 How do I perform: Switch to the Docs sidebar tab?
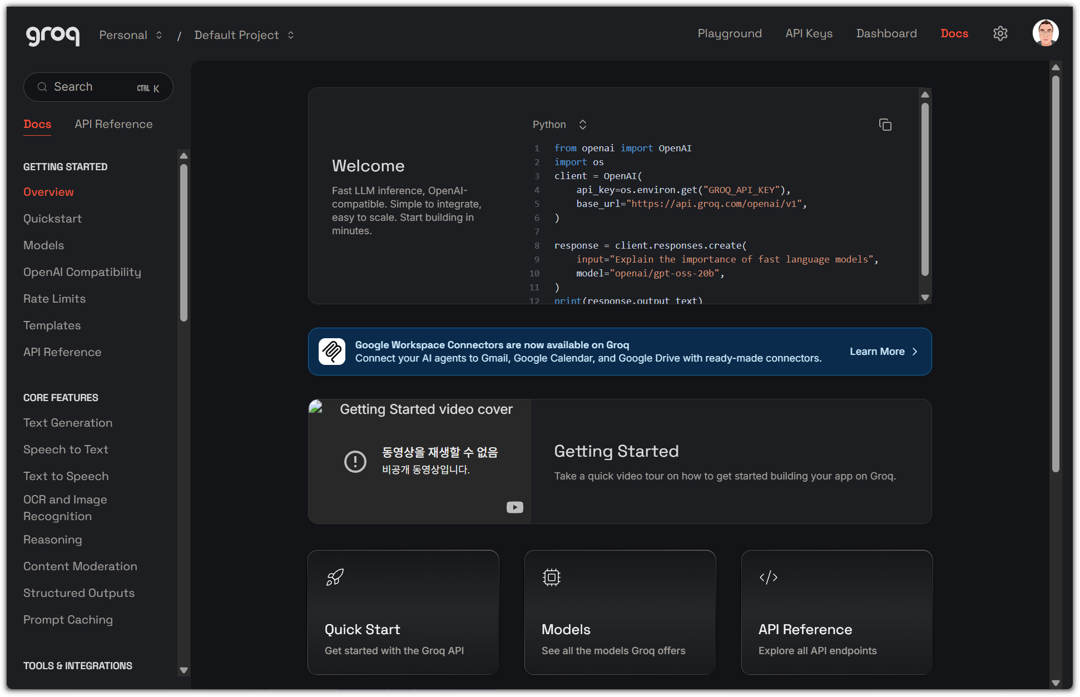coord(37,124)
